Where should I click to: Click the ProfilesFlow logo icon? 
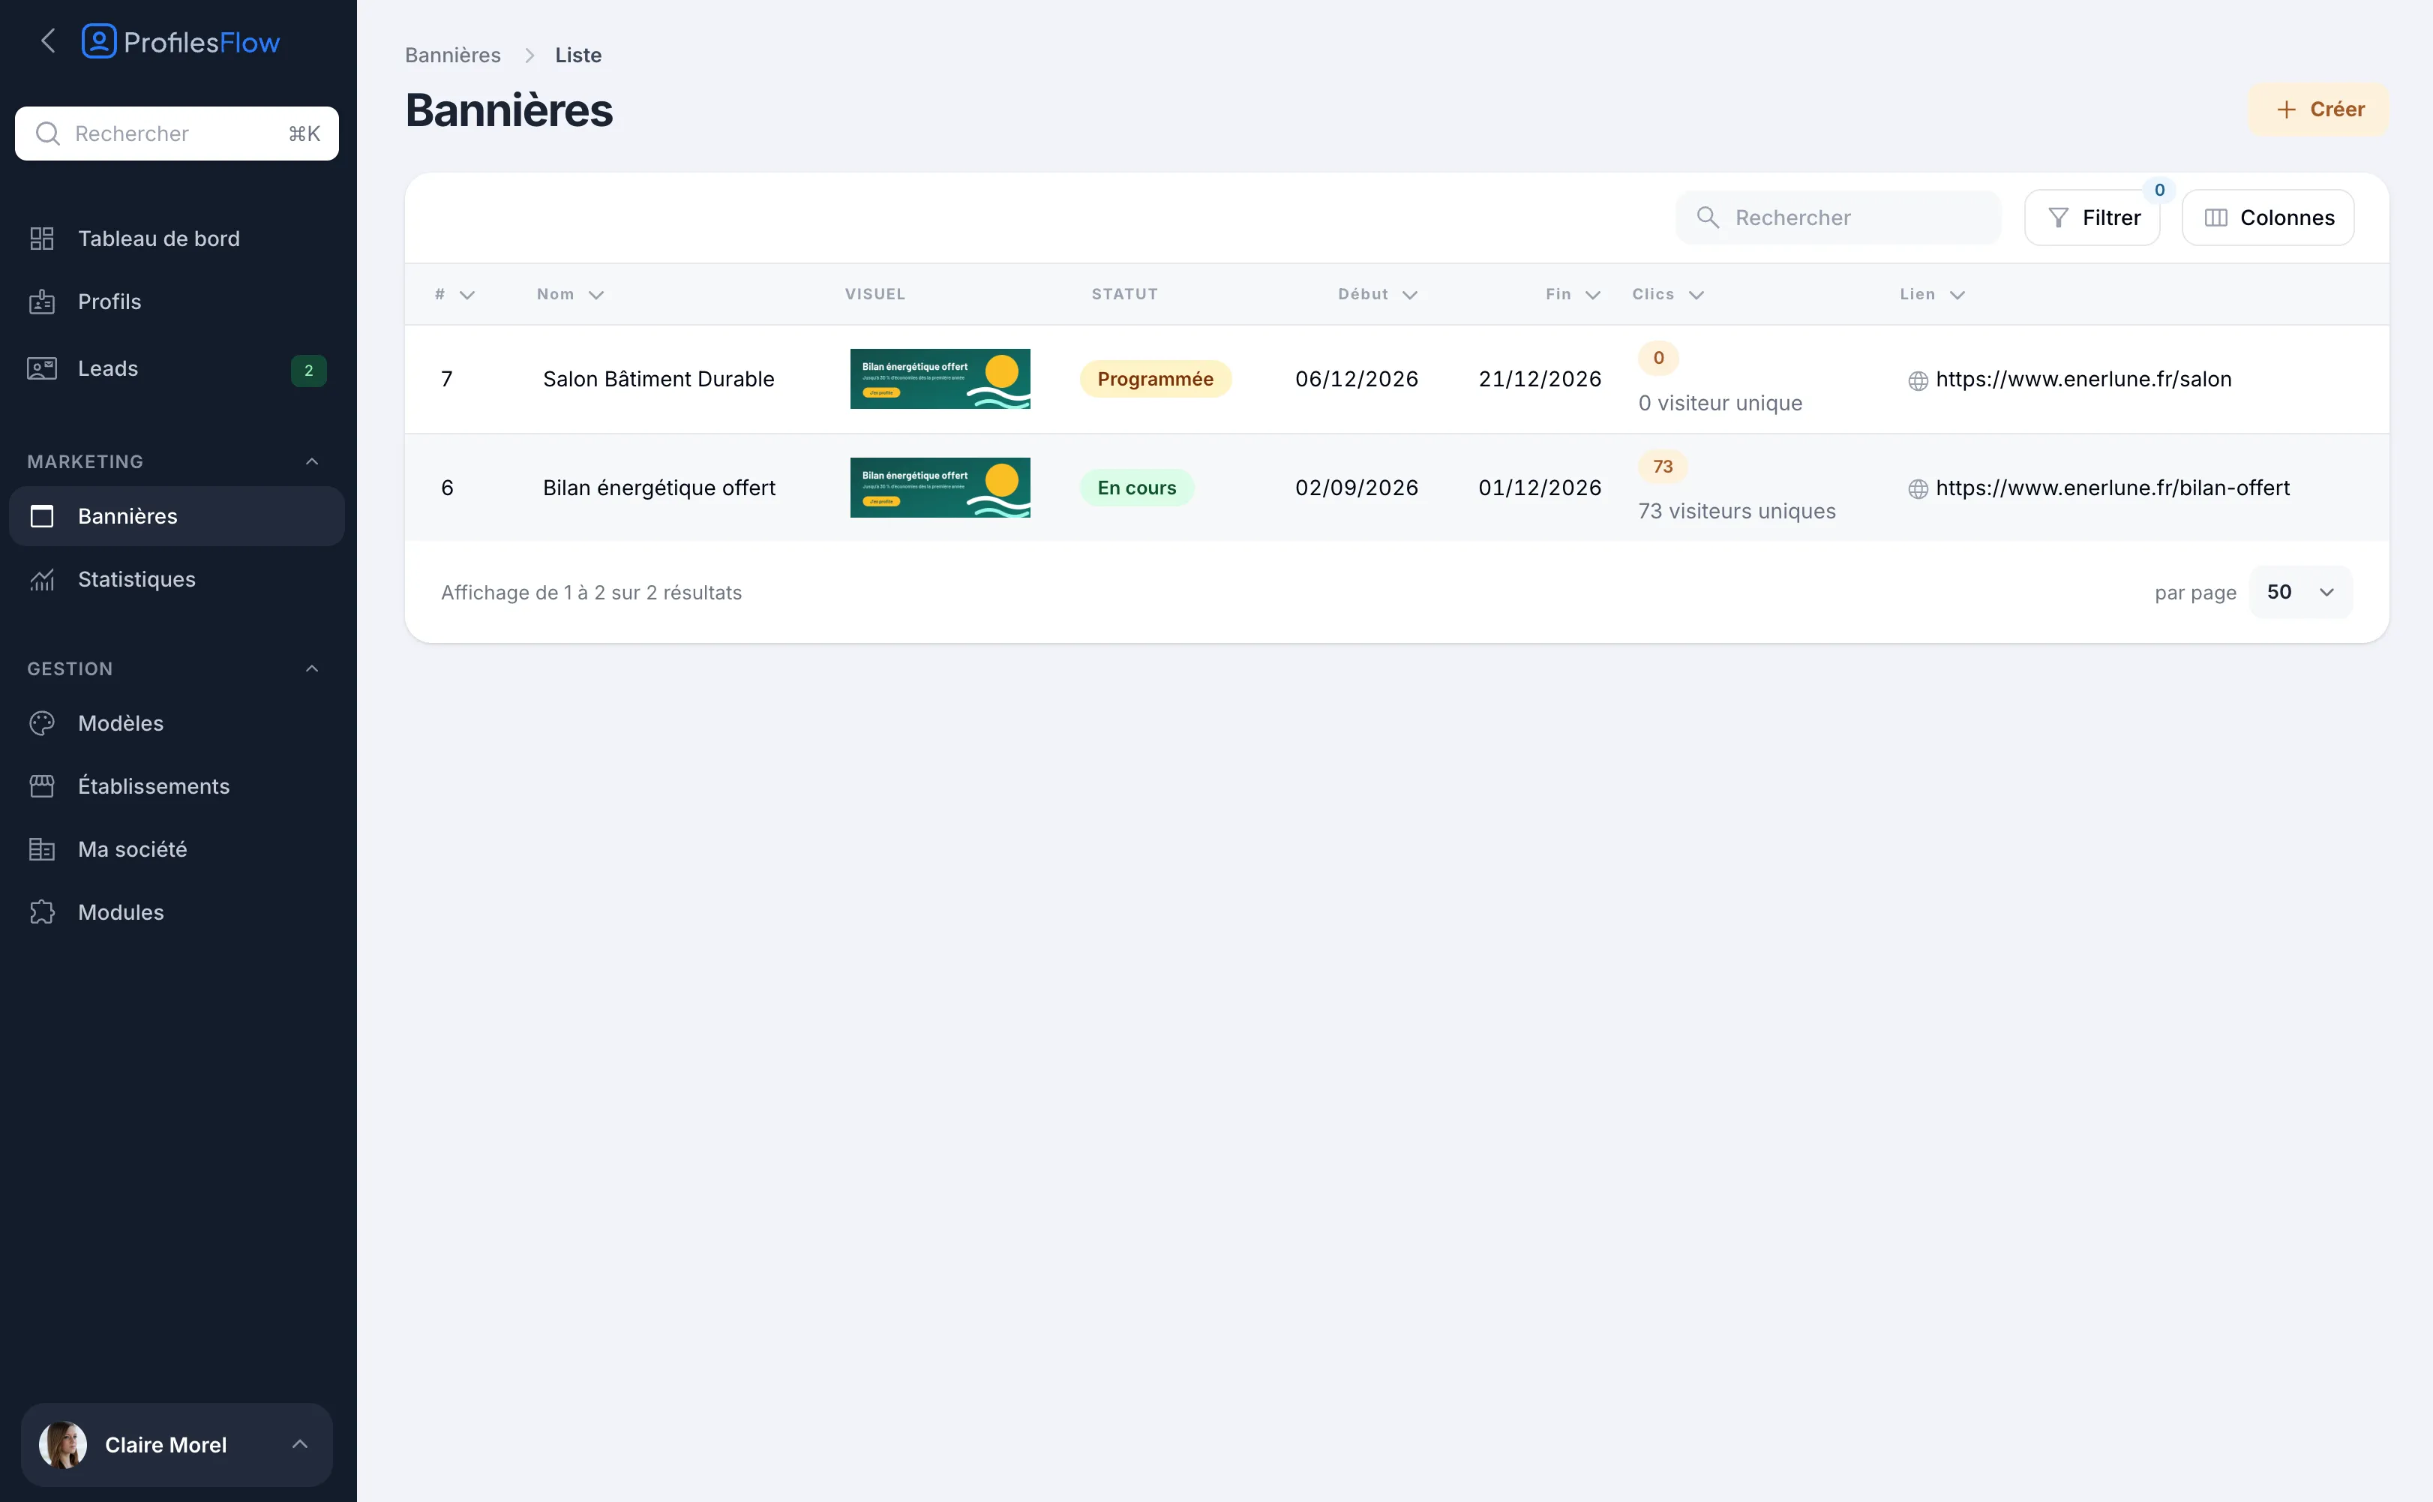[99, 41]
